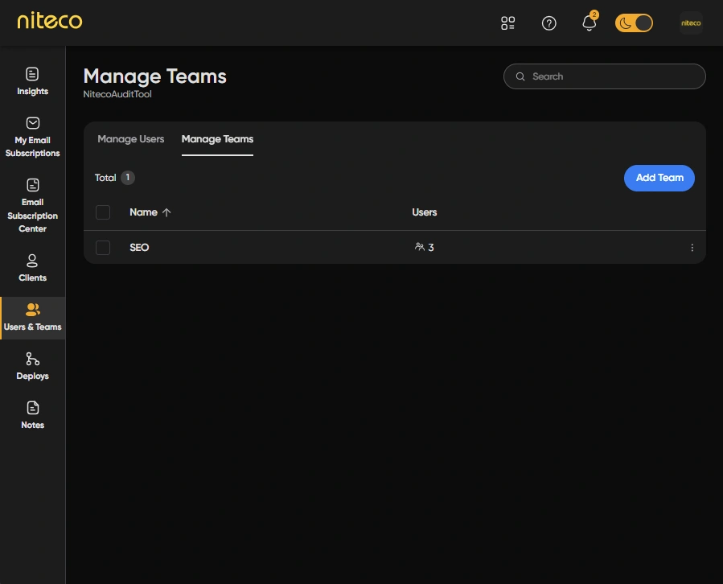Open the niteco profile avatar

coord(691,23)
